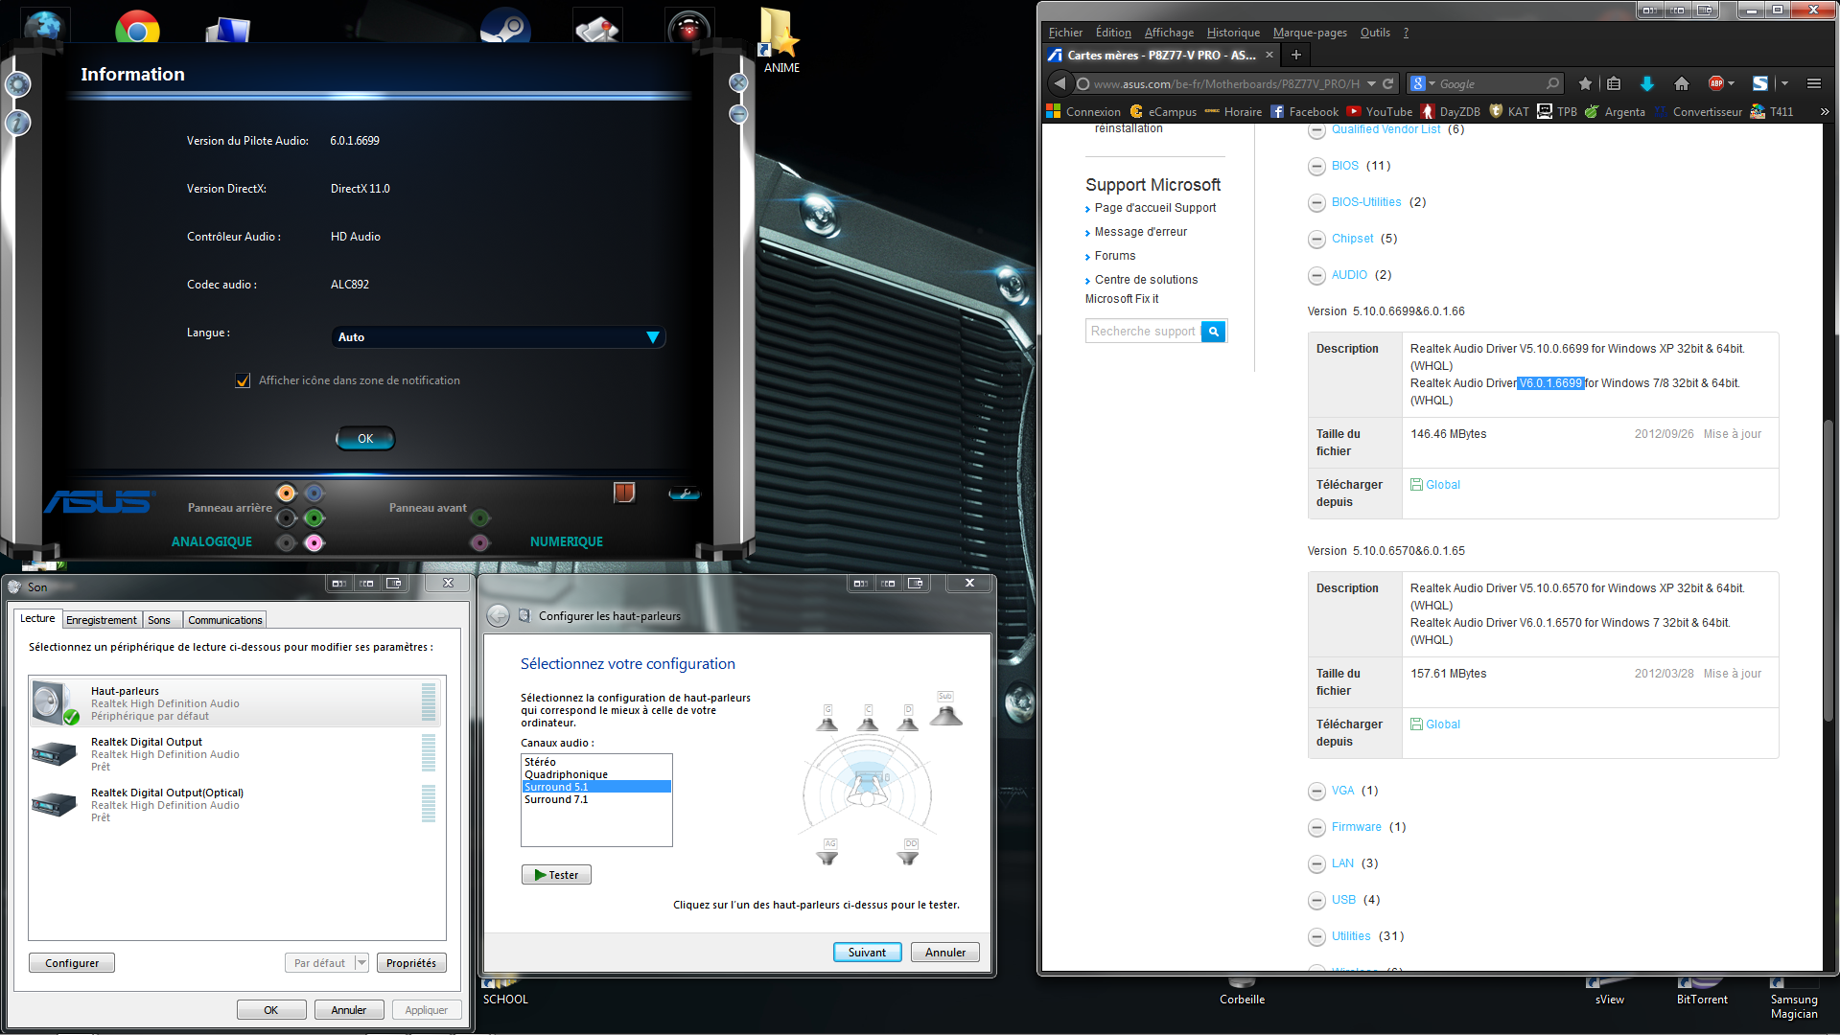Image resolution: width=1840 pixels, height=1035 pixels.
Task: Open the wrench tool in the ASUS audio panel
Action: click(684, 494)
